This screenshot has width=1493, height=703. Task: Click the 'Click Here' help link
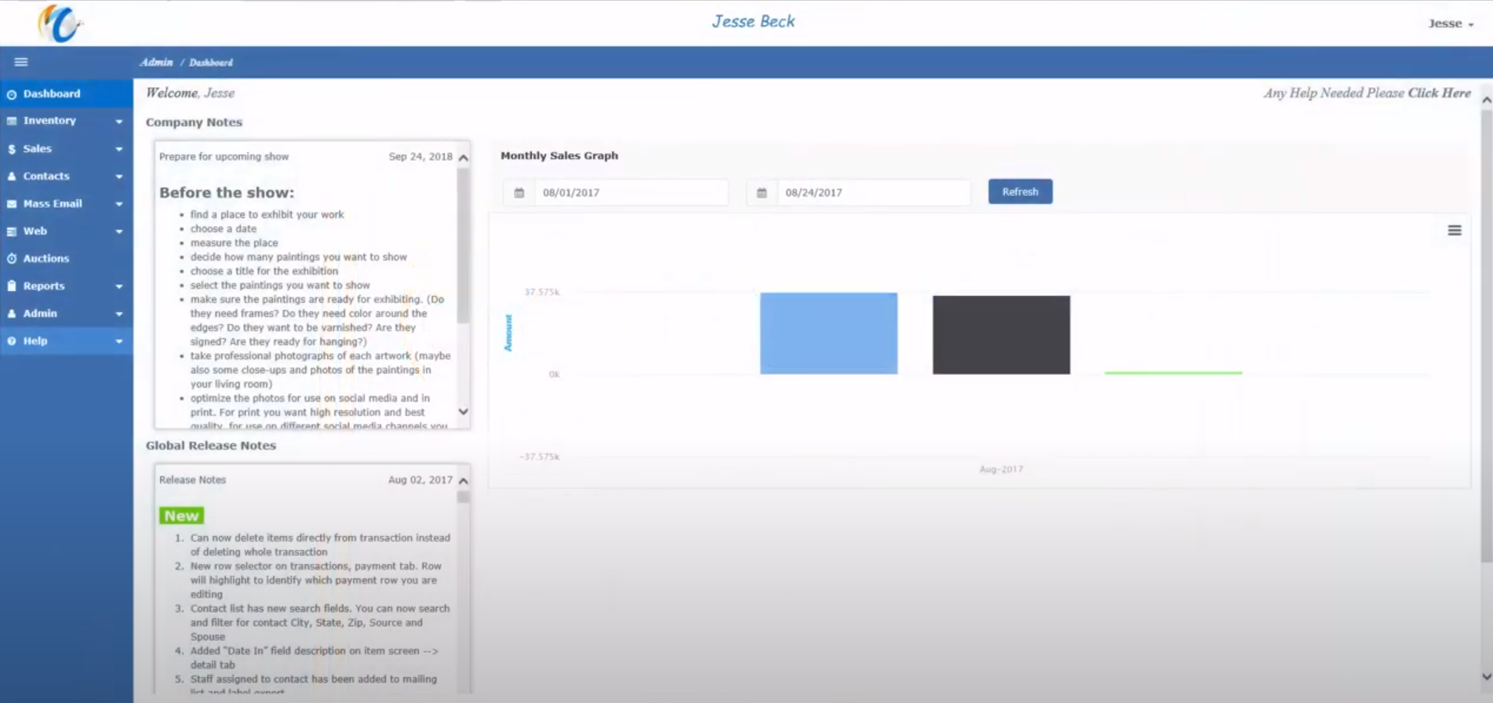click(x=1439, y=93)
